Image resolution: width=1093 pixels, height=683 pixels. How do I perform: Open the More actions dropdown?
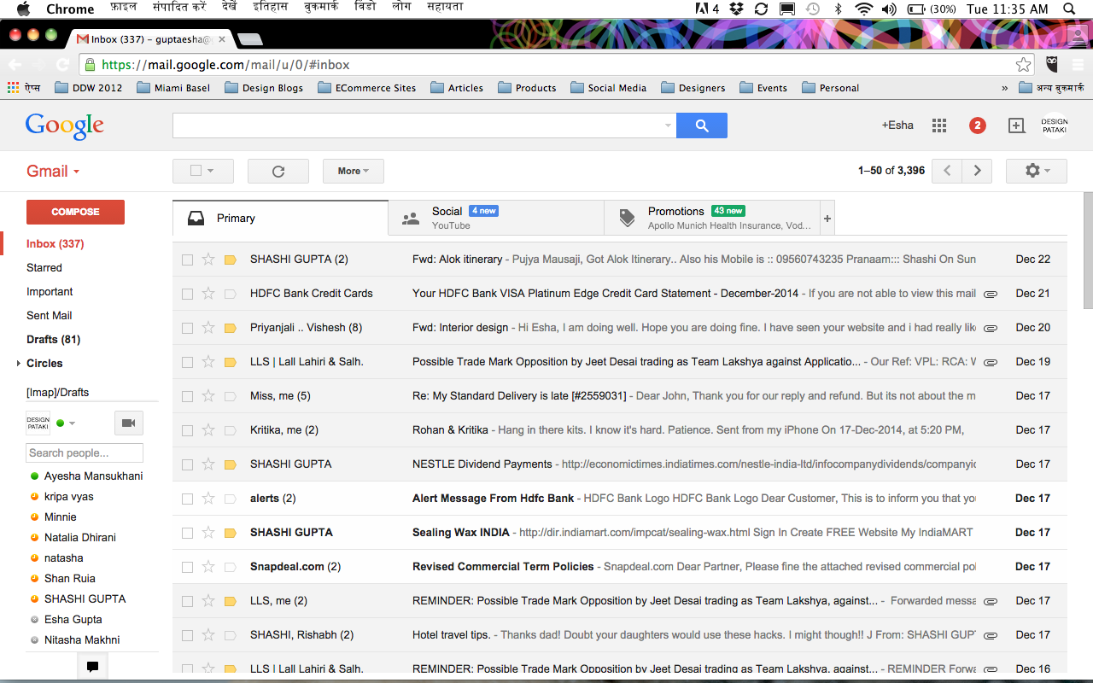pyautogui.click(x=354, y=171)
